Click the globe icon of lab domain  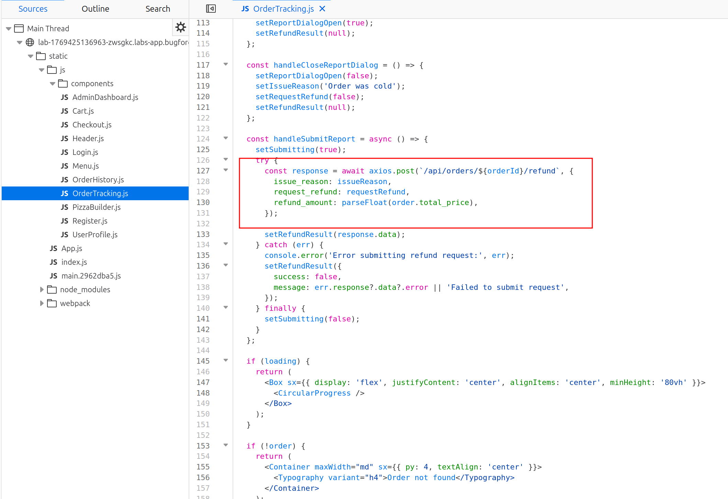(x=30, y=42)
